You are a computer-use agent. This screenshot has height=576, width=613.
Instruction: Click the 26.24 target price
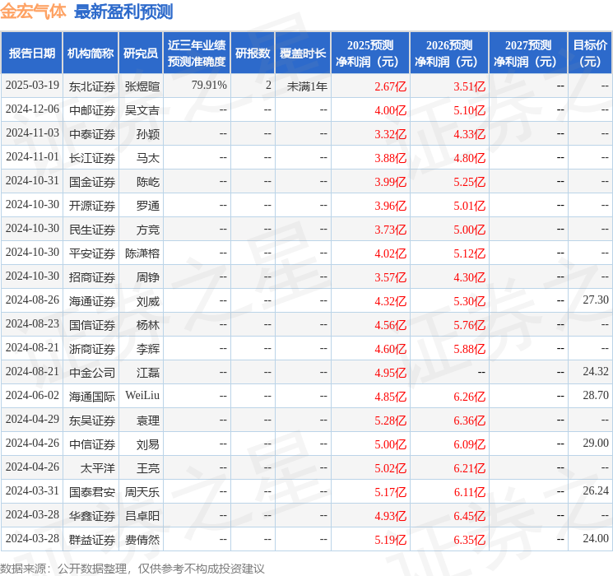596,490
